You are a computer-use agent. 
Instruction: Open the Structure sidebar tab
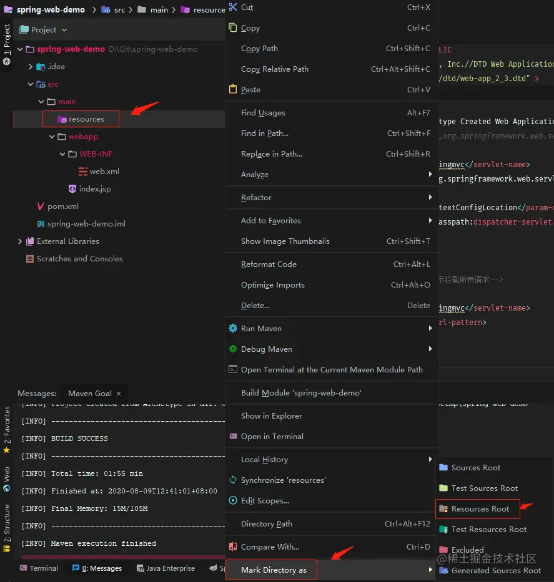[6, 528]
